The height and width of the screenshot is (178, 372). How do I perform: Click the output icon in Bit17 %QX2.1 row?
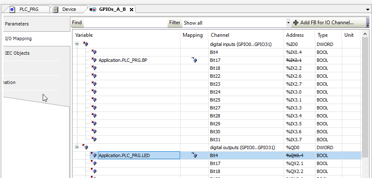pyautogui.click(x=94, y=163)
